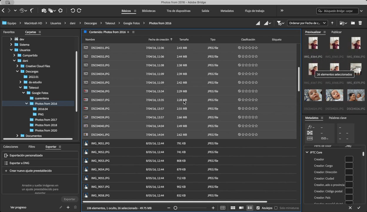Open the Palabras clave tab
The image size is (367, 212).
point(337,118)
